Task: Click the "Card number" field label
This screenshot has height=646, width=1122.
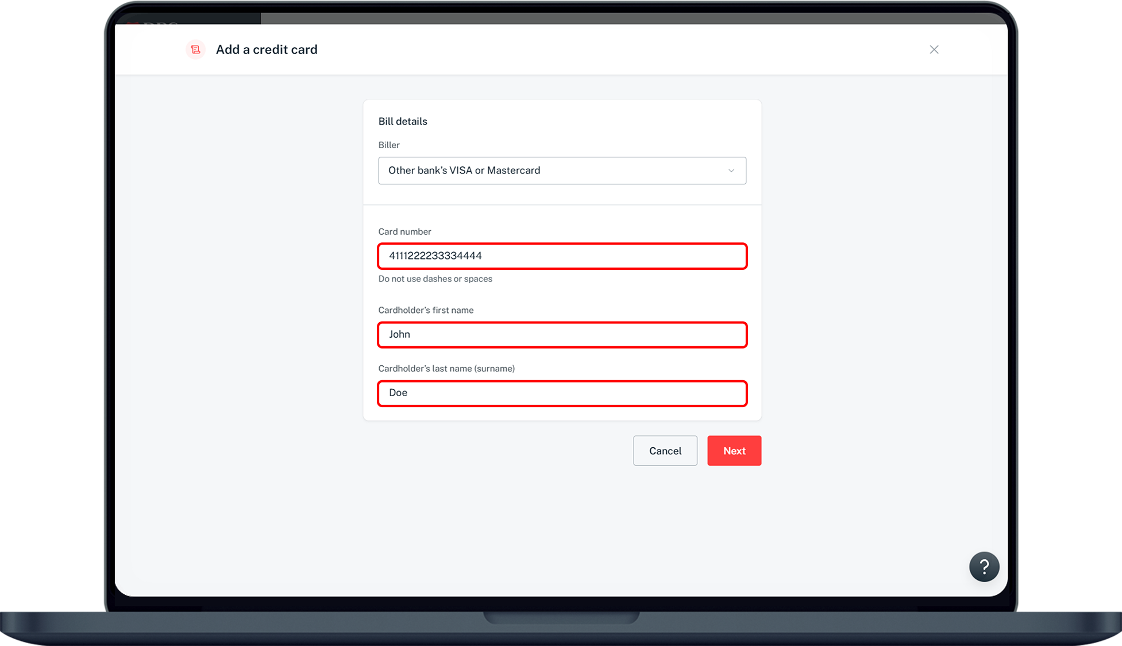Action: [404, 231]
